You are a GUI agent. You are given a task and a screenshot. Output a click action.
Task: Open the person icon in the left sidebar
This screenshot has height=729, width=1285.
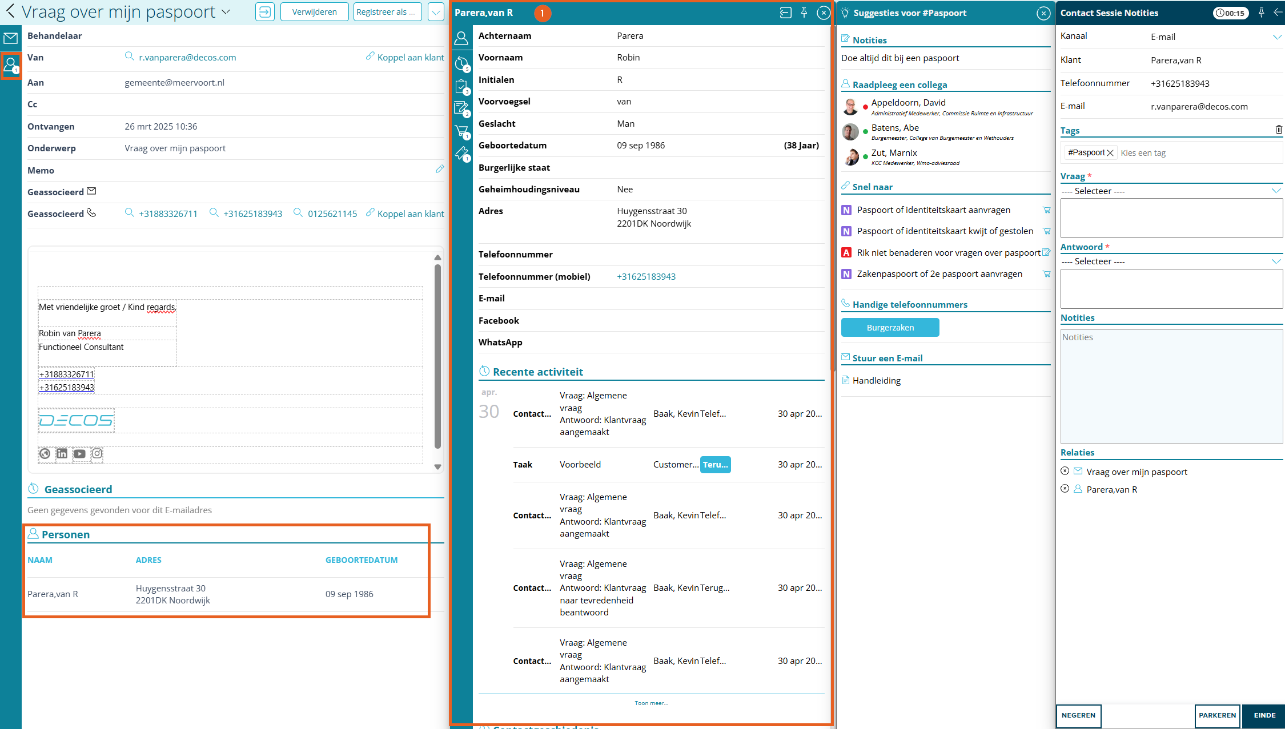pos(11,65)
